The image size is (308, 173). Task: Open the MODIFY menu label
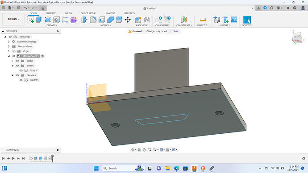pyautogui.click(x=105, y=25)
